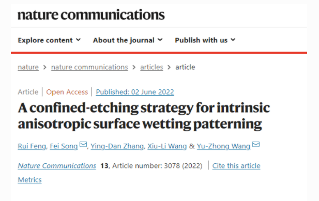Open nature communications breadcrumb link
319x201 pixels.
pyautogui.click(x=89, y=67)
